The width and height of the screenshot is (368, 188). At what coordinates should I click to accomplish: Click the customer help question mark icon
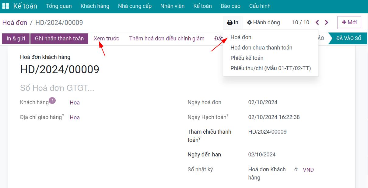point(52,101)
